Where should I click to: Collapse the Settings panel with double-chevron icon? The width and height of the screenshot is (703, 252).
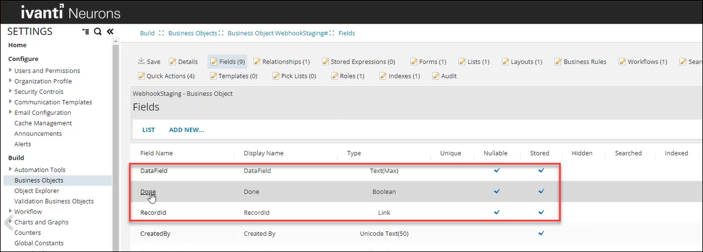click(x=109, y=32)
